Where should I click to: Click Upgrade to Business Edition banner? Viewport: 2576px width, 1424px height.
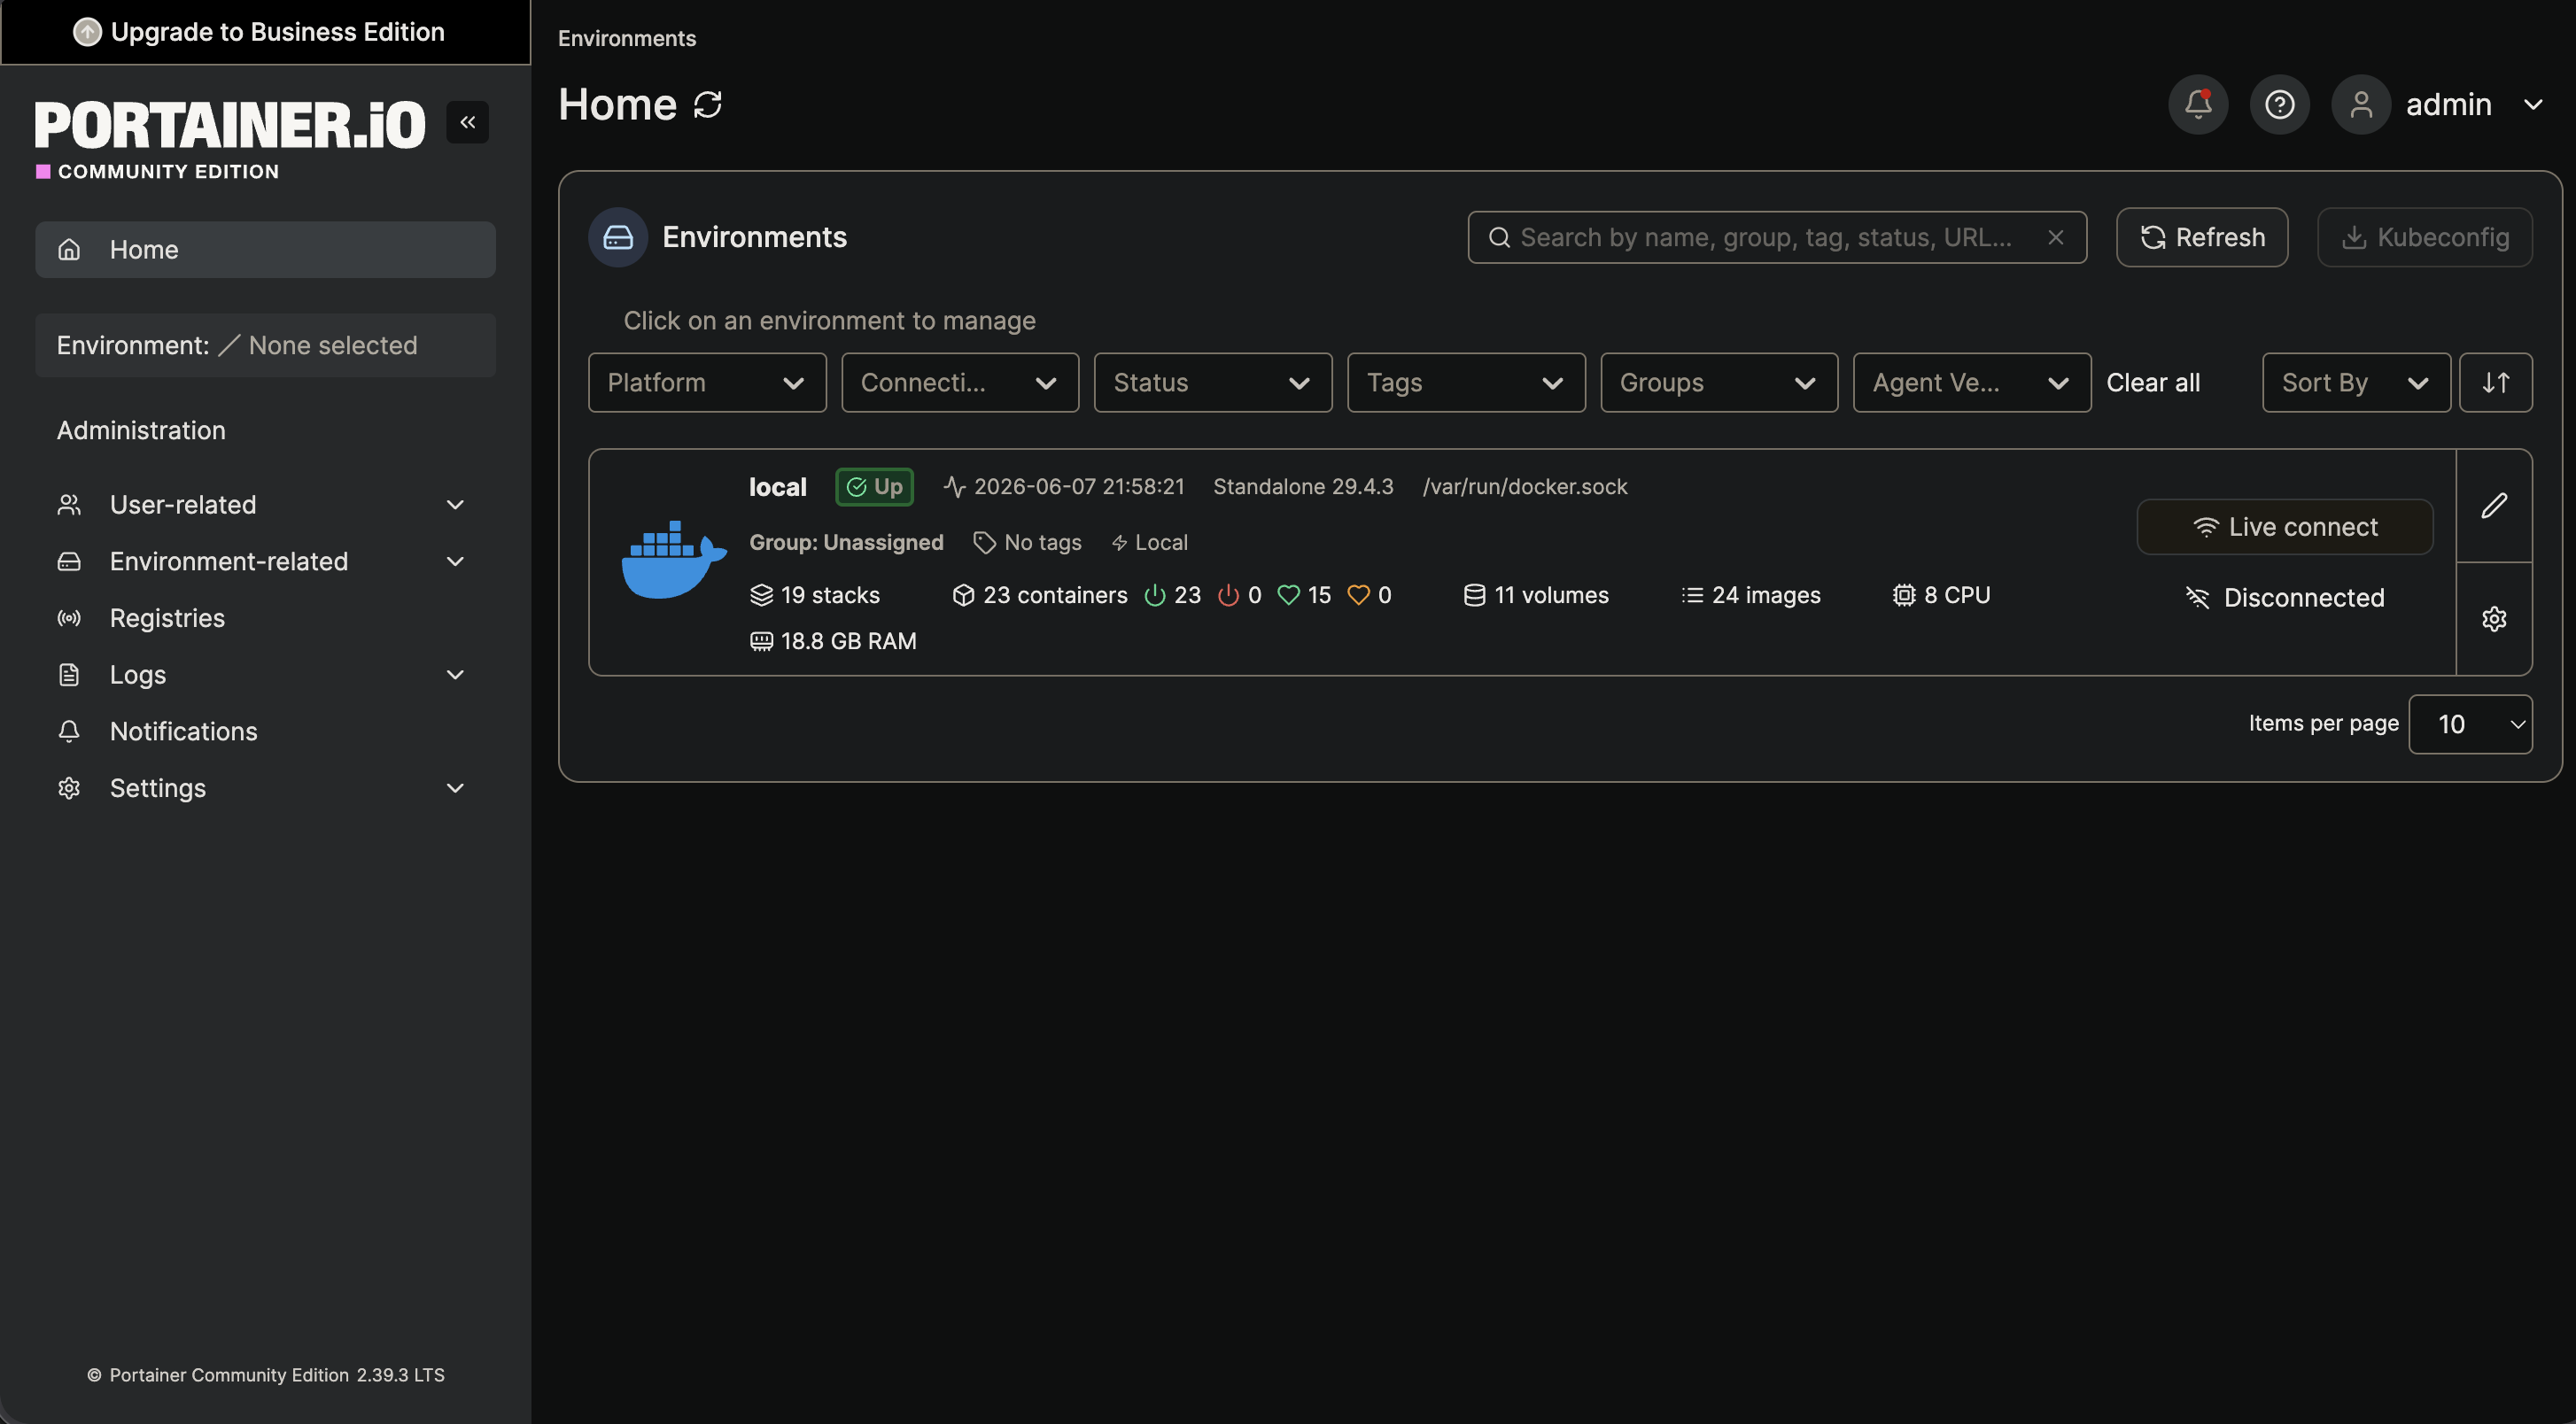click(x=265, y=32)
